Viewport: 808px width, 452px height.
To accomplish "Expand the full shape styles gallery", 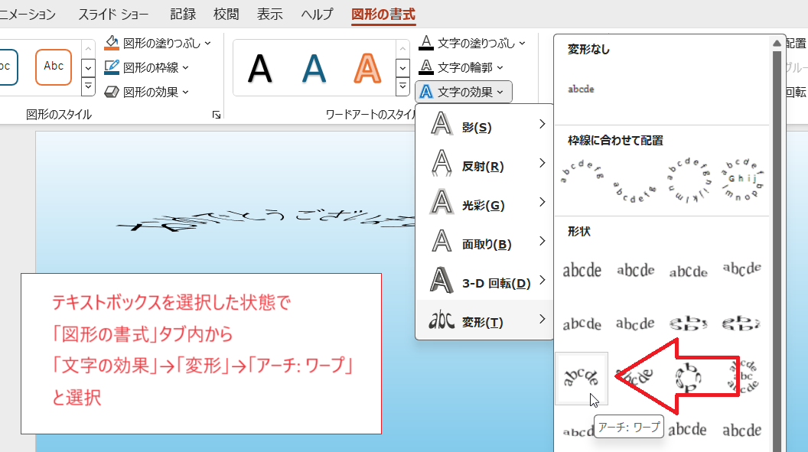I will pyautogui.click(x=88, y=86).
